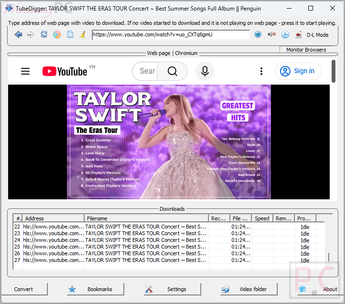Click the File ... column header
Screen dimensions: 345x304
[x=241, y=218]
